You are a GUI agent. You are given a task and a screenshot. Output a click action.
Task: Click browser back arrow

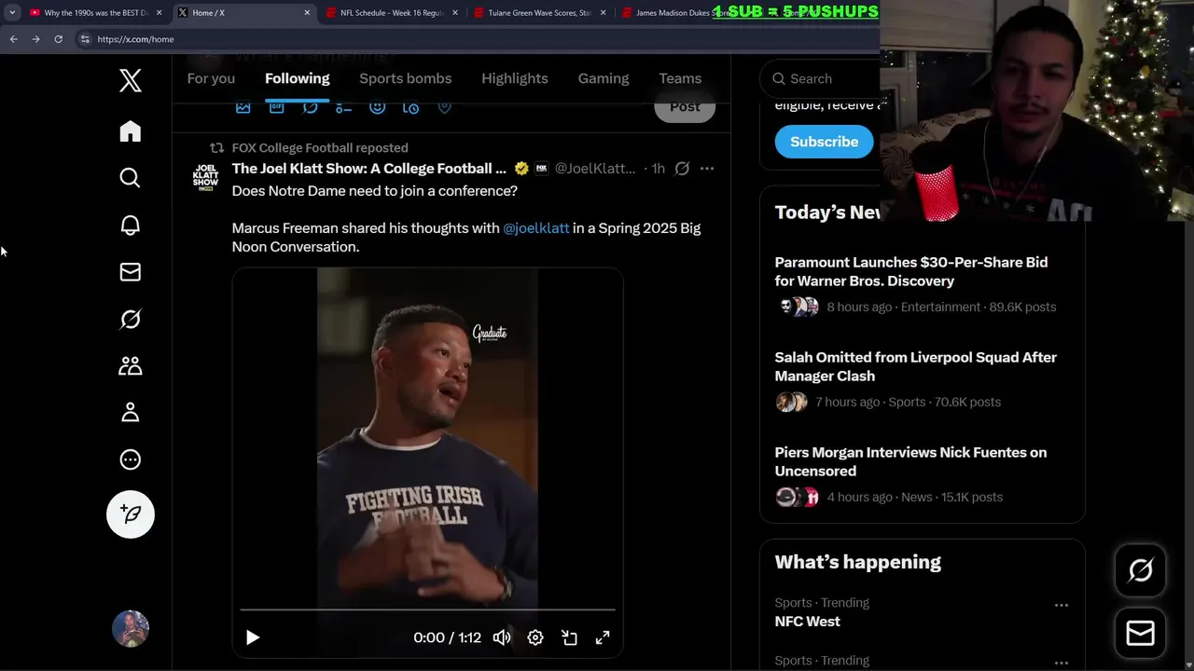(13, 39)
